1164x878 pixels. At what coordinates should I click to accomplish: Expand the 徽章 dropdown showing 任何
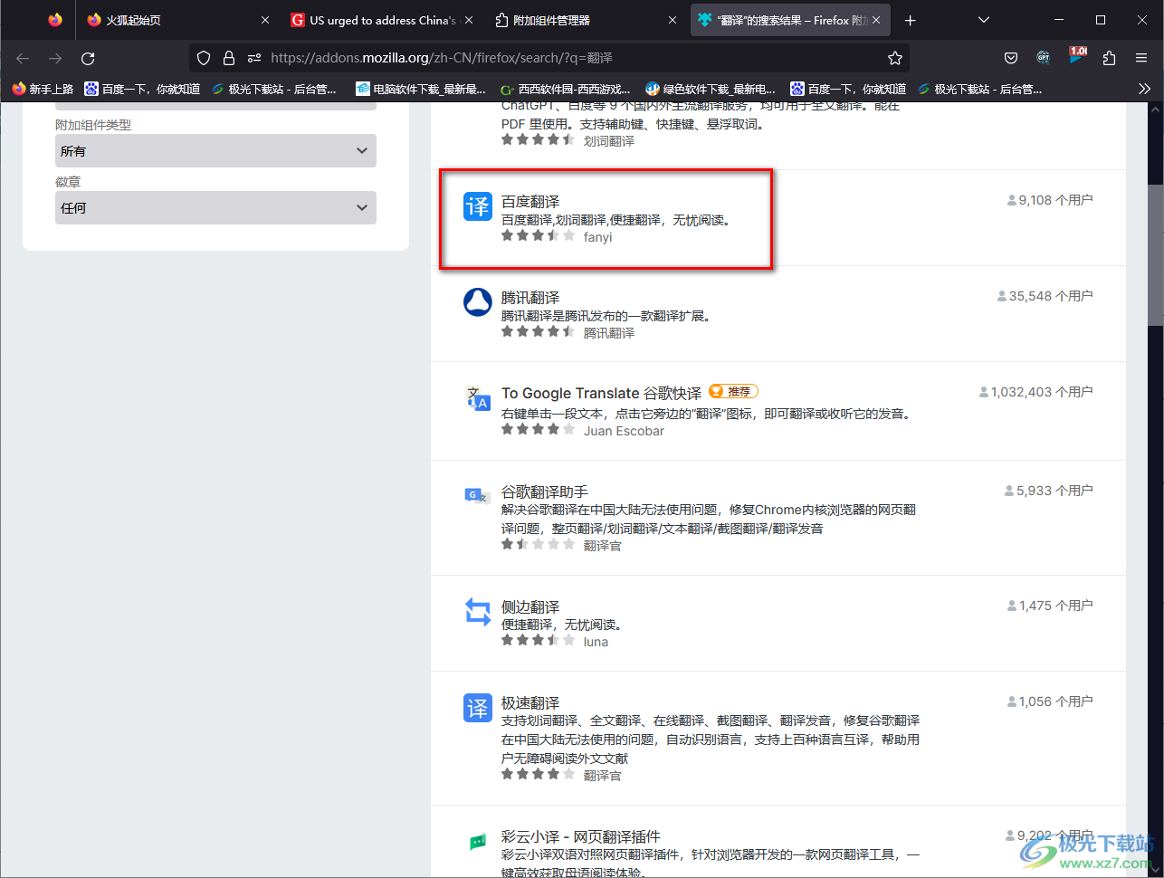coord(215,207)
